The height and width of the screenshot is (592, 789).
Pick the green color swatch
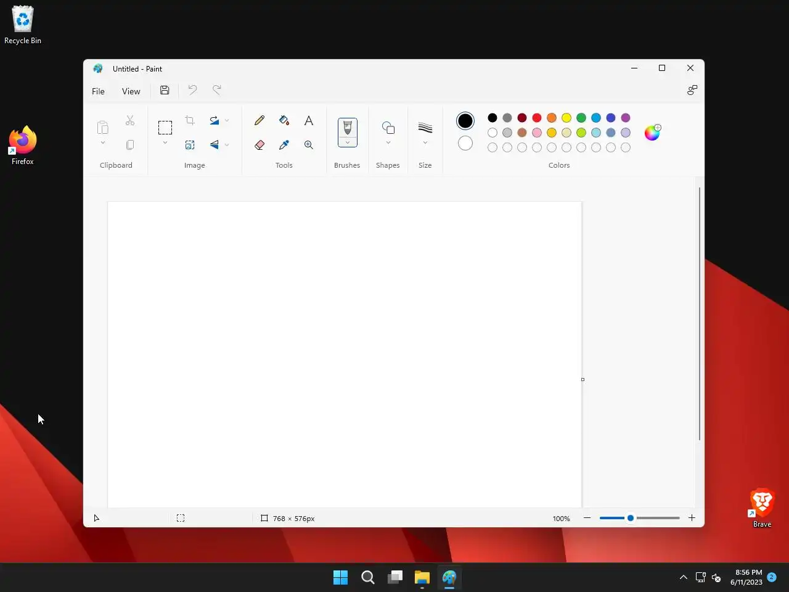pos(581,118)
